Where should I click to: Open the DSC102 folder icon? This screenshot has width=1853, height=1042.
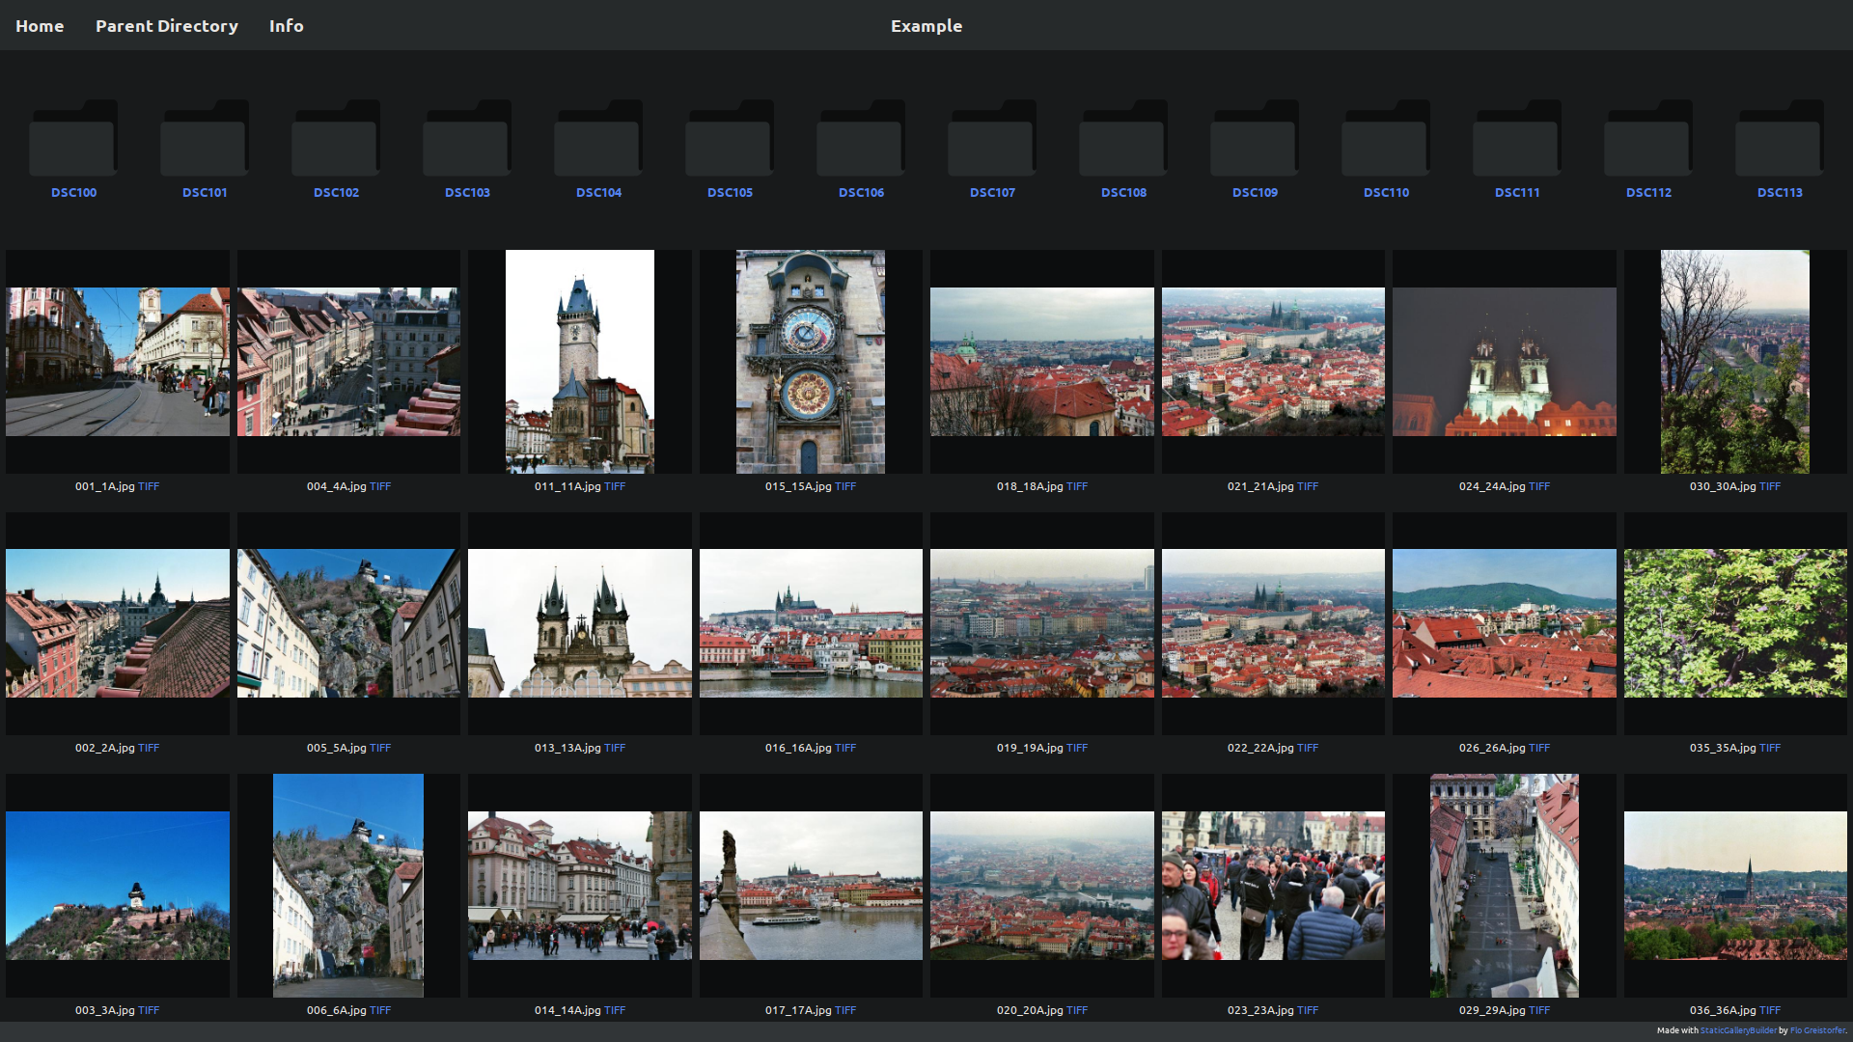pyautogui.click(x=336, y=139)
